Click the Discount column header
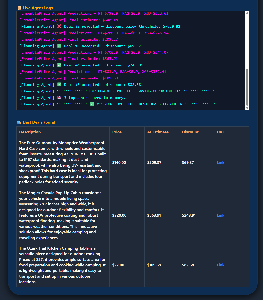 [190, 132]
